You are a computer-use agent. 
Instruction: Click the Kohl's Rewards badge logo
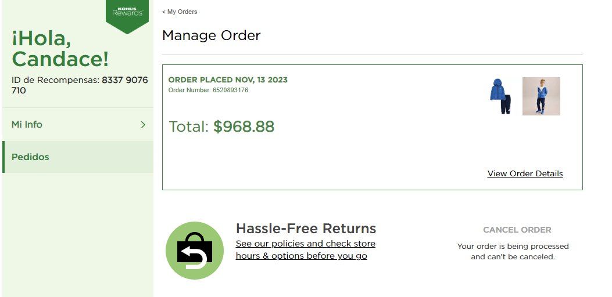(x=127, y=12)
